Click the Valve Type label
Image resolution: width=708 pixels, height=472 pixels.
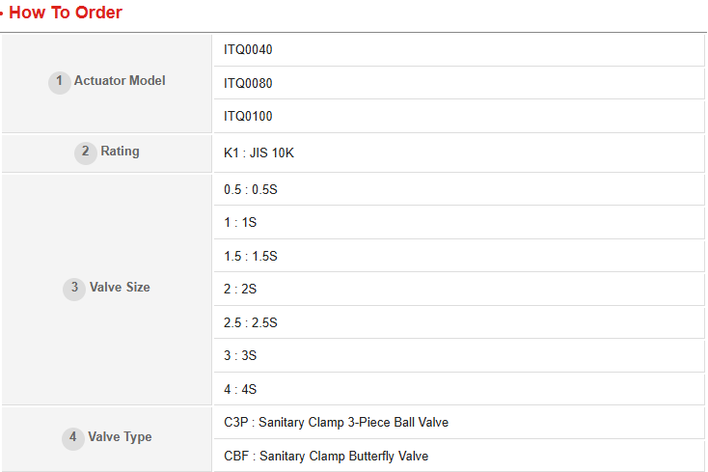[x=120, y=437]
